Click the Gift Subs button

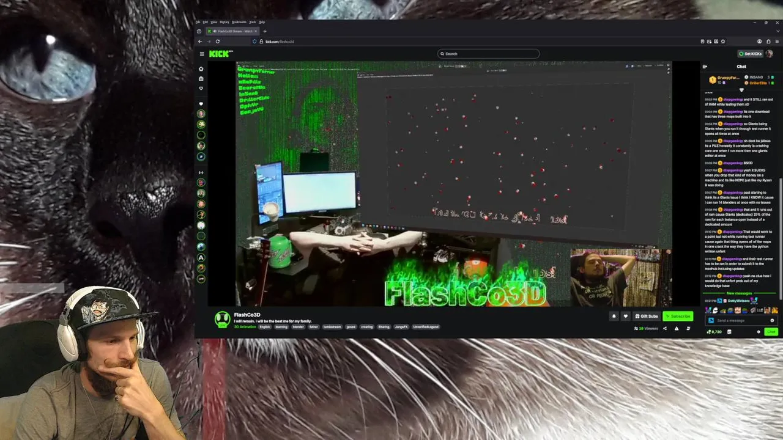pos(647,316)
